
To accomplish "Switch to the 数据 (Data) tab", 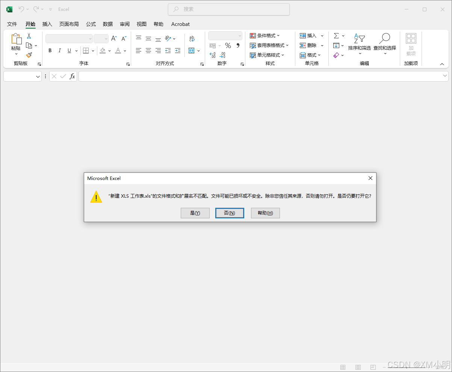I will pyautogui.click(x=108, y=24).
